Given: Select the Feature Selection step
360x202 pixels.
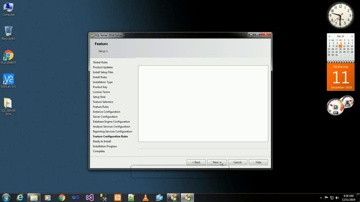Looking at the screenshot, I should coord(103,102).
